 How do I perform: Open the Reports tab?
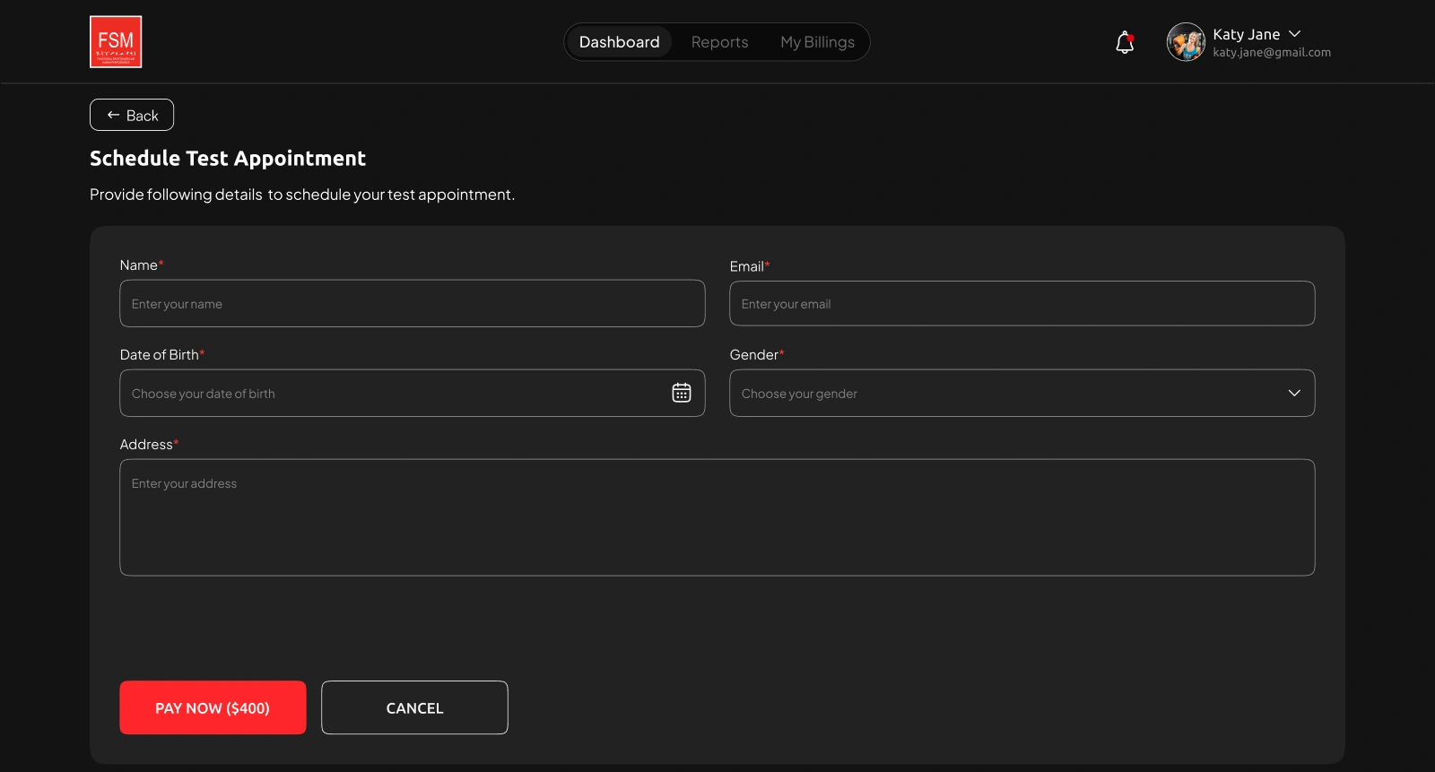(719, 42)
